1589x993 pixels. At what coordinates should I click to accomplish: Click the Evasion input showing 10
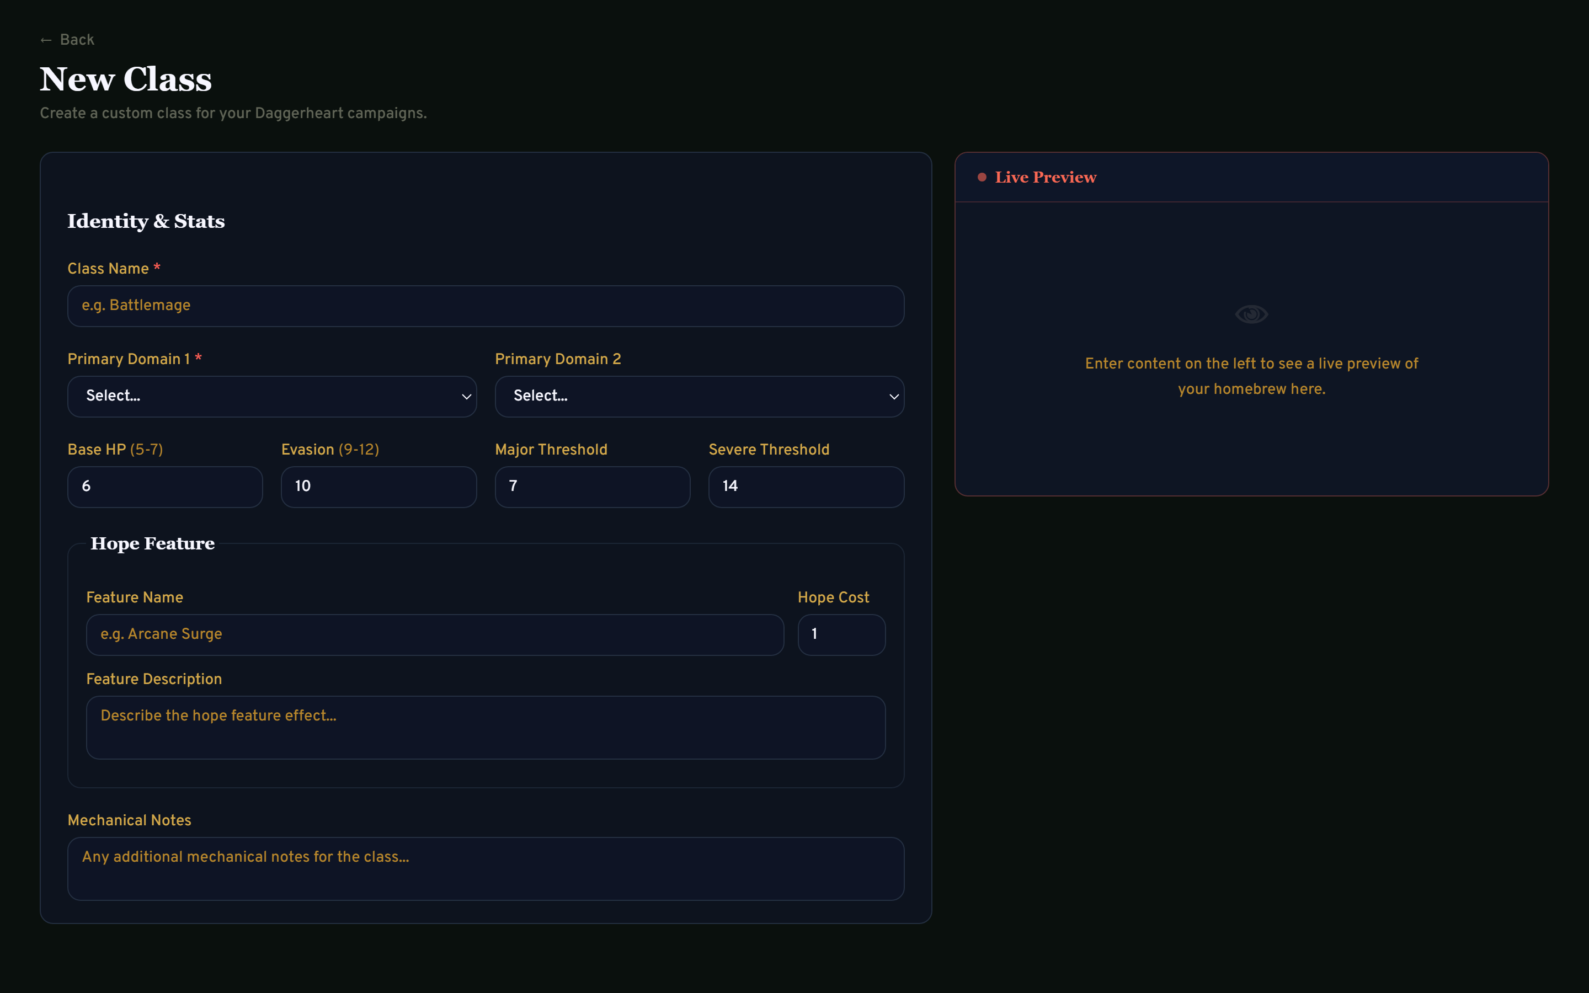click(378, 486)
